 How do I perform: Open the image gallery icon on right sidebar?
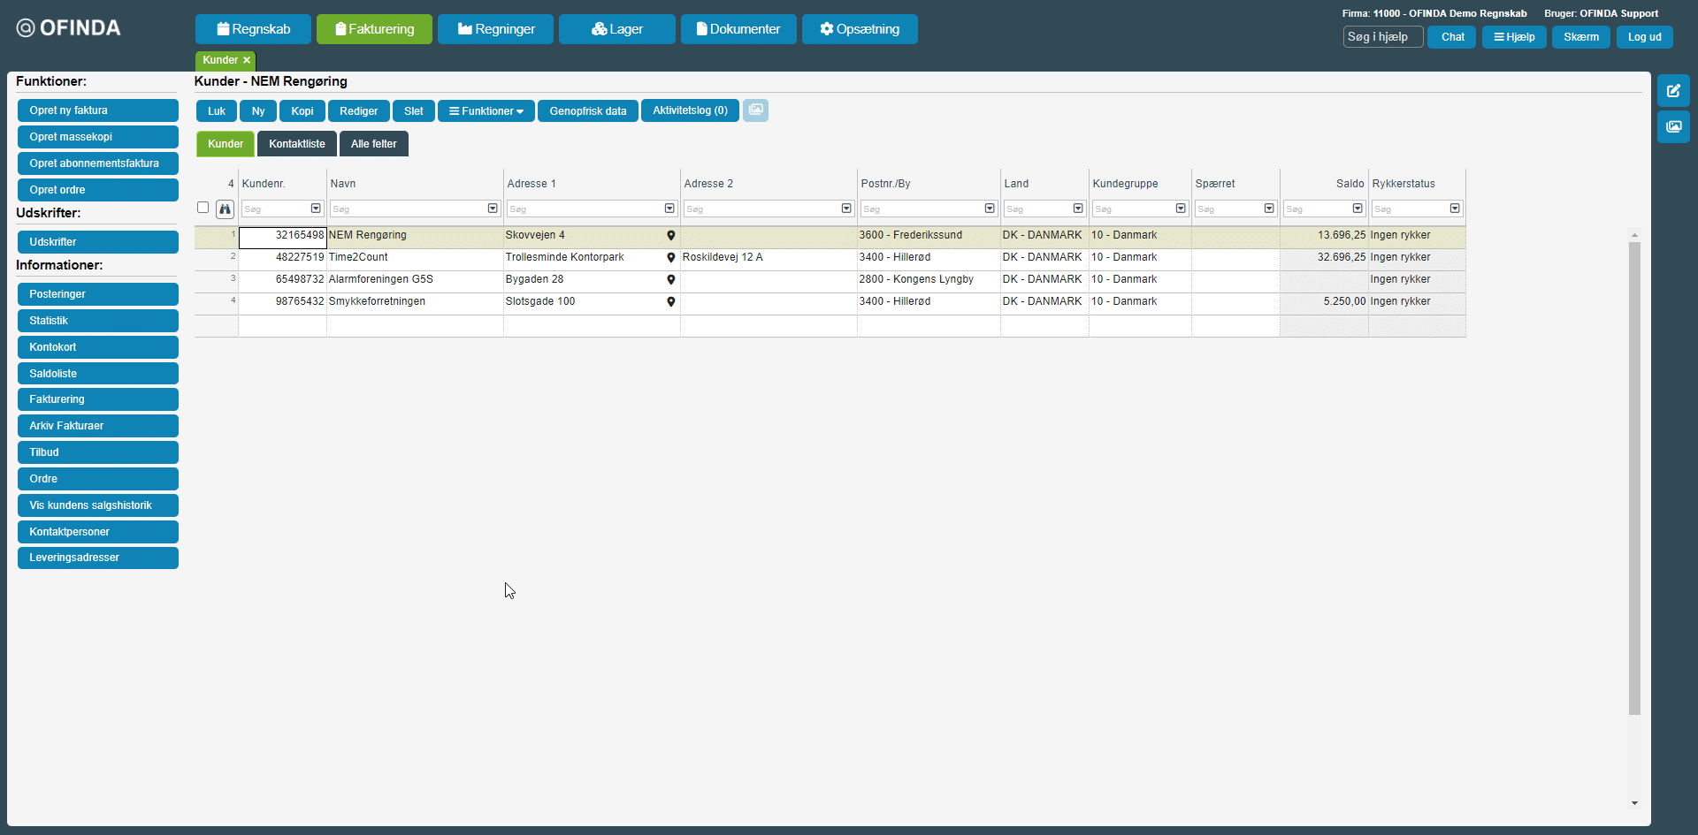click(x=1672, y=127)
